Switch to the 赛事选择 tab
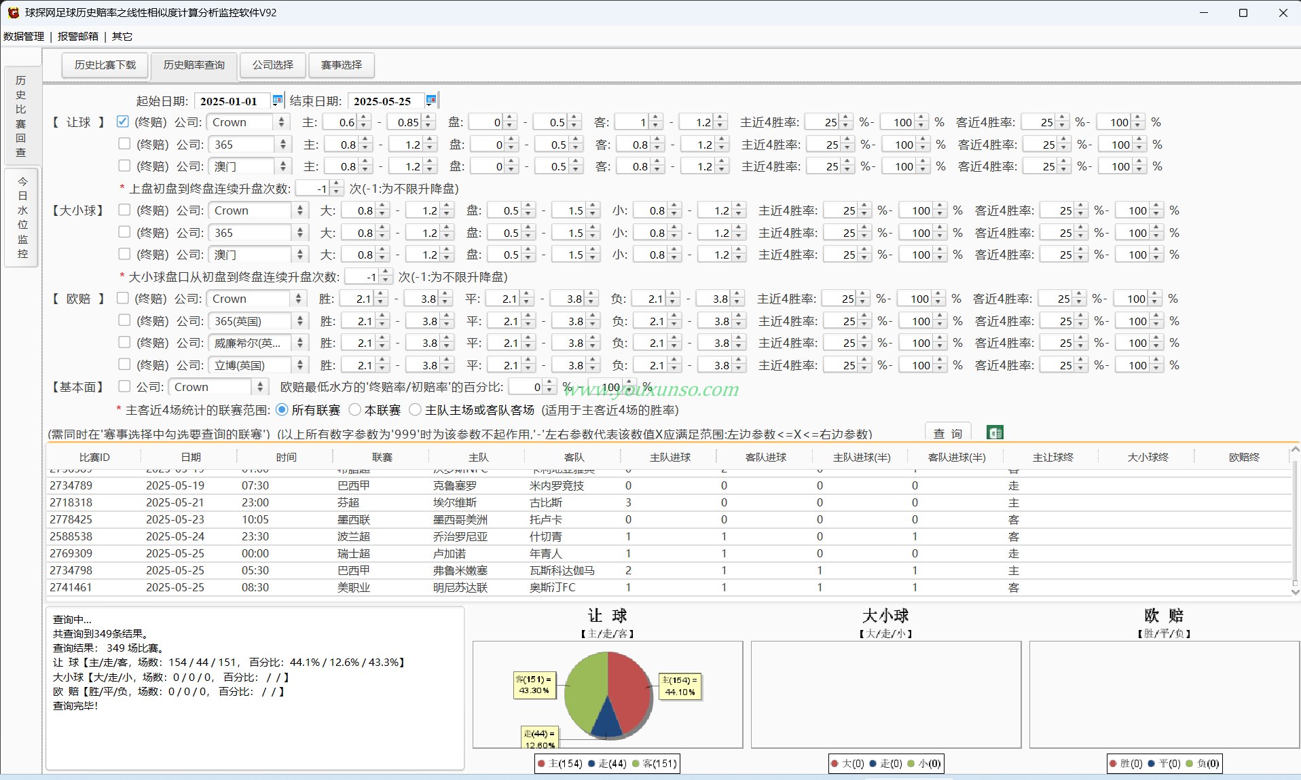1301x780 pixels. (342, 65)
